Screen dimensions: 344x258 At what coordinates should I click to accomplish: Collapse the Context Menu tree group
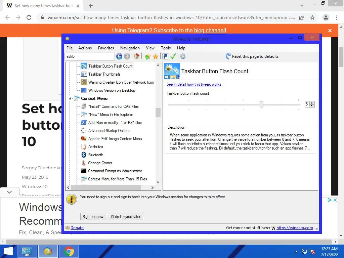(x=70, y=98)
